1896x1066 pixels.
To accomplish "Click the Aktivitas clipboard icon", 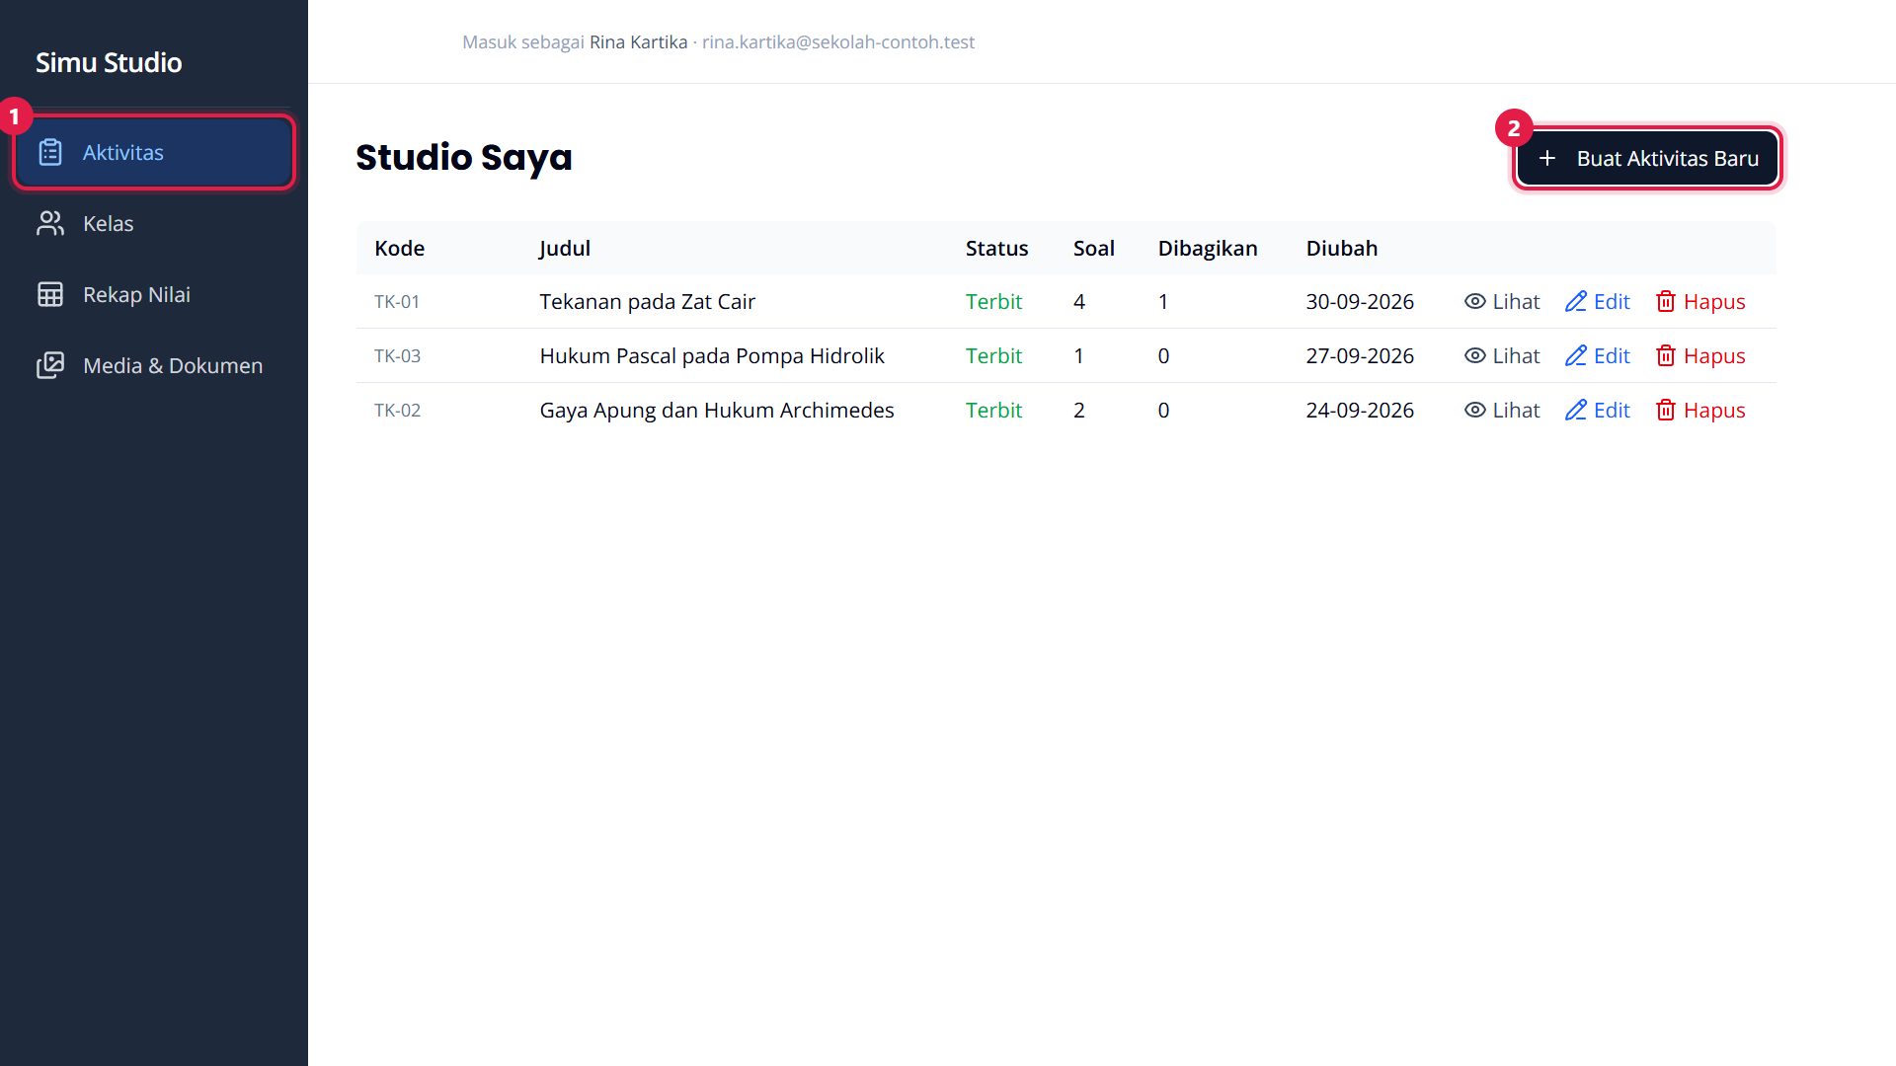I will (50, 152).
